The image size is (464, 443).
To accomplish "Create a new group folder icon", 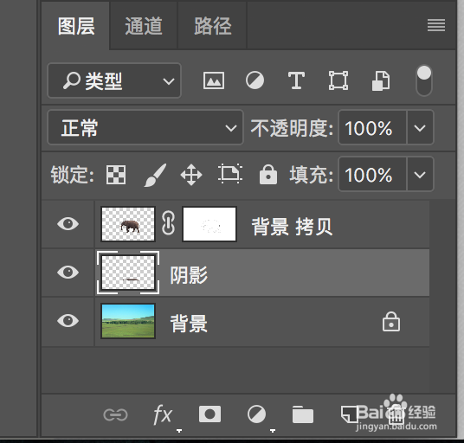I will tap(303, 414).
